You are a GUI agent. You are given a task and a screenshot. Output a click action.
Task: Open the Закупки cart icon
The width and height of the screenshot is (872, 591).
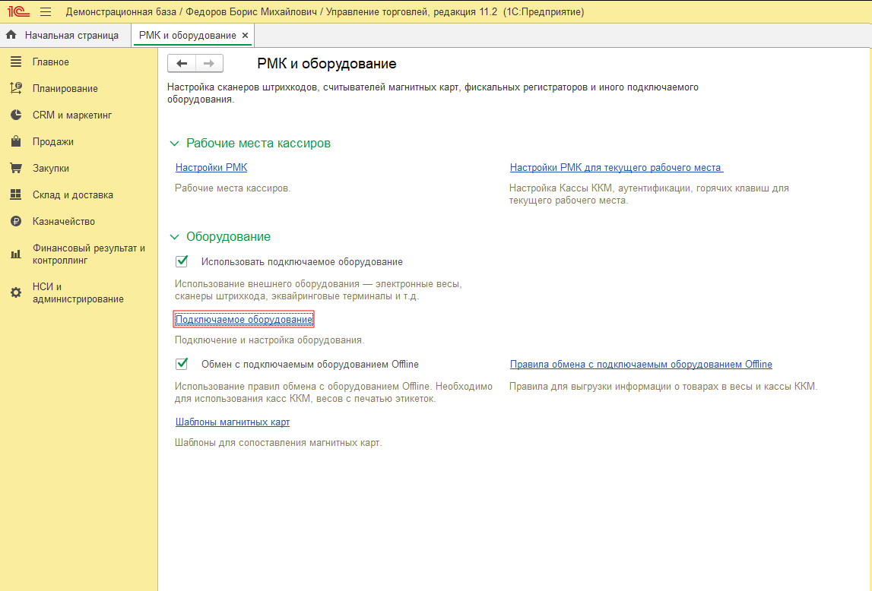coord(16,168)
